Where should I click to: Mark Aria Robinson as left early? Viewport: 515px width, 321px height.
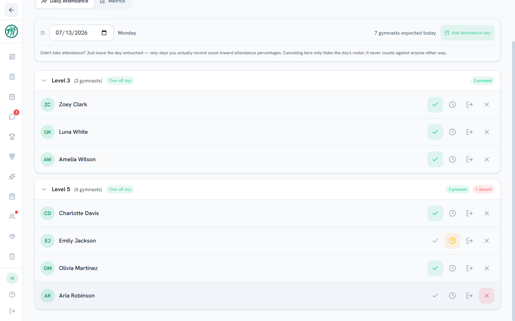[470, 296]
